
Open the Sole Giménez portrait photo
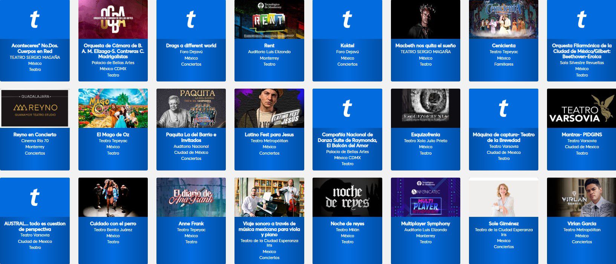pos(504,197)
